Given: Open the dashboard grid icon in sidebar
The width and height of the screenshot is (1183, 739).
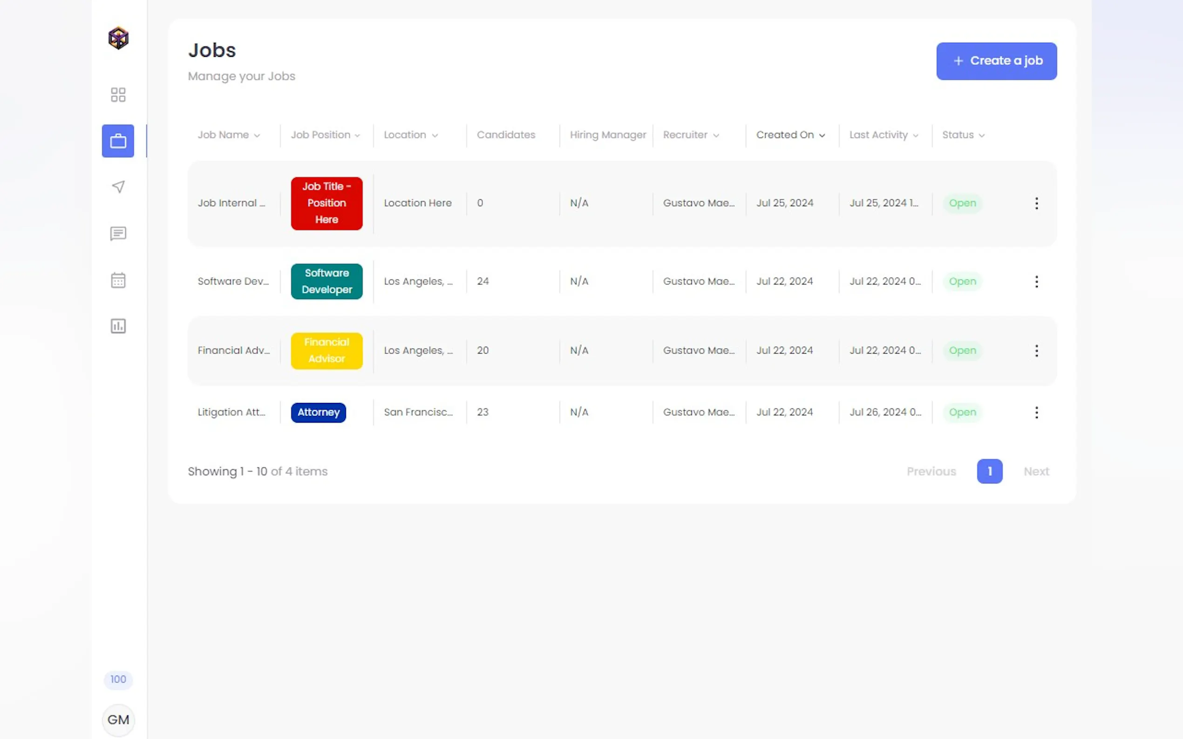Looking at the screenshot, I should click(118, 94).
